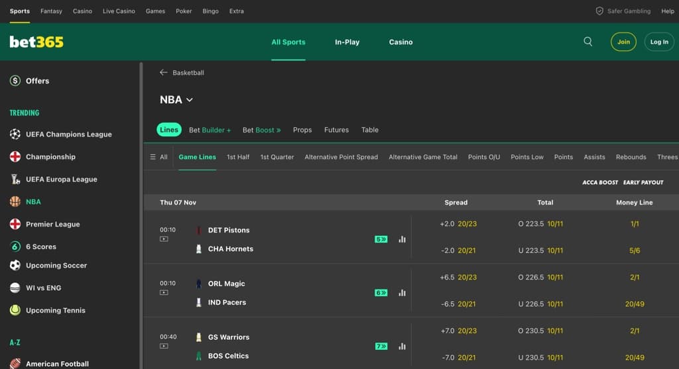679x369 pixels.
Task: Click the EARLY PAYOUT label
Action: point(643,183)
